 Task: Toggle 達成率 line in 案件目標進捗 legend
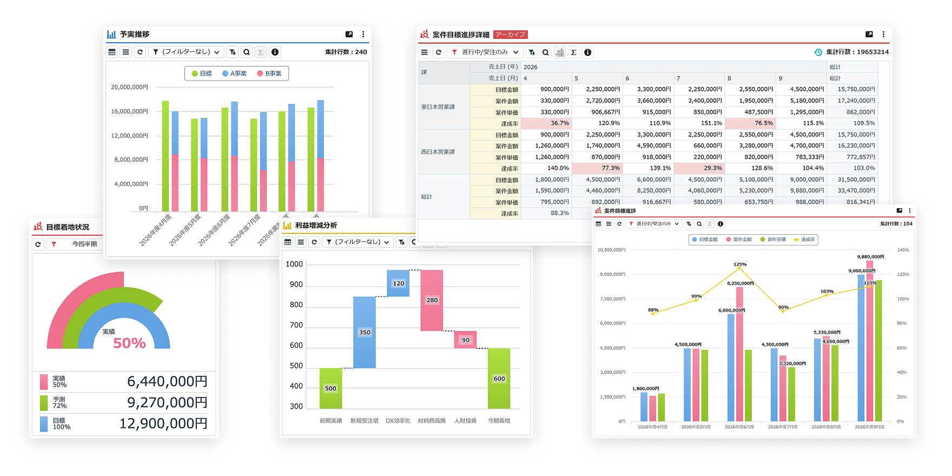[804, 240]
